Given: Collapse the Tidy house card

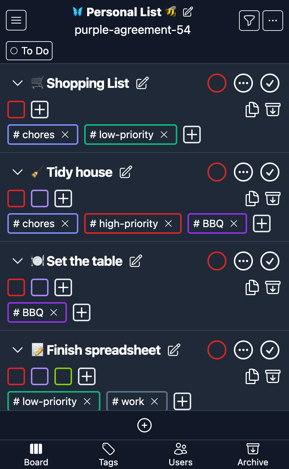Looking at the screenshot, I should click(18, 172).
